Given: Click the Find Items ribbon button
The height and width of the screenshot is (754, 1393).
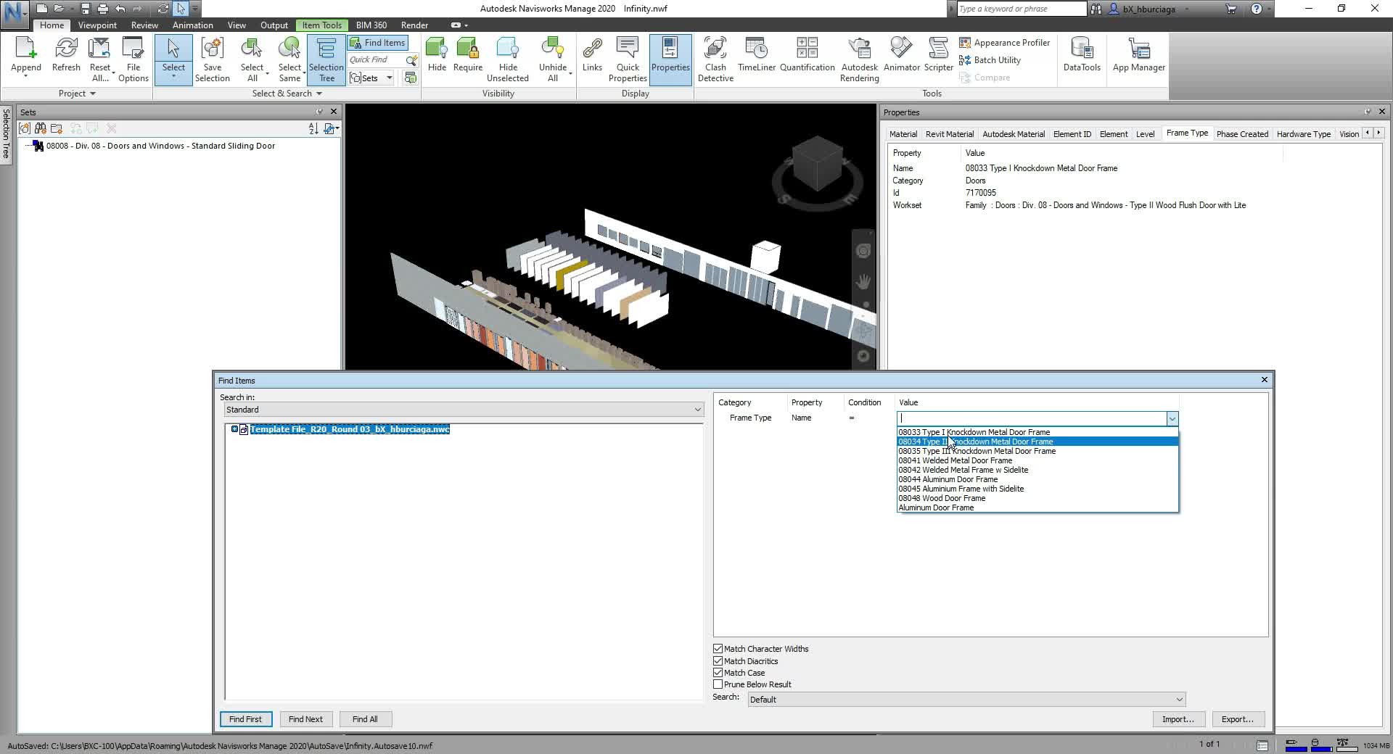Looking at the screenshot, I should click(x=377, y=43).
